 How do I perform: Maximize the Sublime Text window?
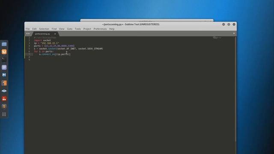coord(229,24)
